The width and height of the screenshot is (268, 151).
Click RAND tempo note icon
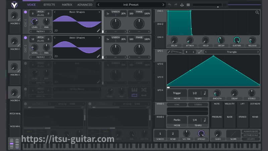point(205,120)
